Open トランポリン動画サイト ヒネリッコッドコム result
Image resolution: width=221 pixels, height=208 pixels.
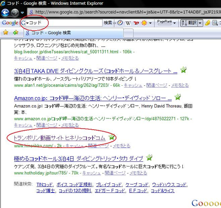click(59, 138)
